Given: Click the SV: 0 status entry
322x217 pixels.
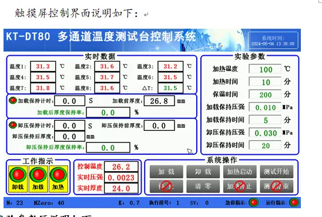Looking at the screenshot, I should 199,203.
